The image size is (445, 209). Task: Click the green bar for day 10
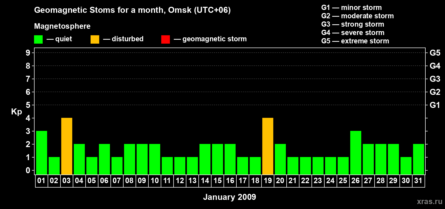(x=155, y=159)
